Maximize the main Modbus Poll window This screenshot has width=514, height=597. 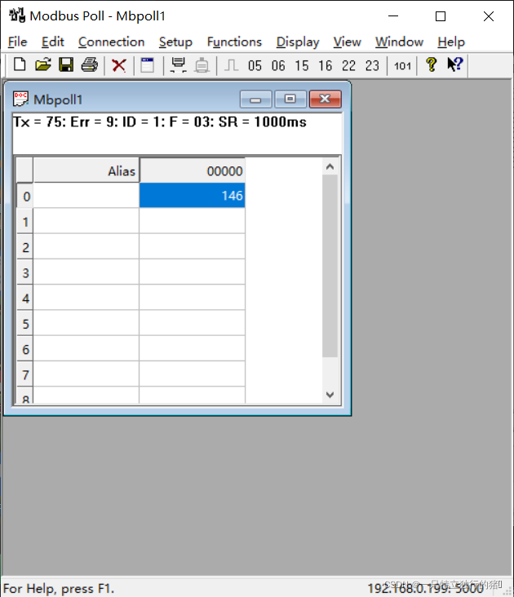[441, 16]
